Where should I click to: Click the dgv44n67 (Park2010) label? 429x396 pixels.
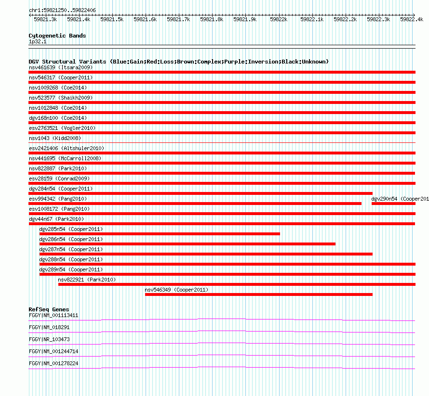click(56, 219)
